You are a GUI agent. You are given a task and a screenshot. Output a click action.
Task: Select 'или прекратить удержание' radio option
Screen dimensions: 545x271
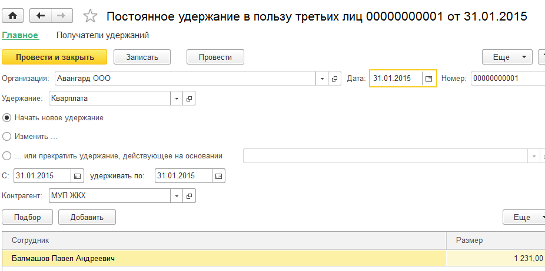click(7, 156)
